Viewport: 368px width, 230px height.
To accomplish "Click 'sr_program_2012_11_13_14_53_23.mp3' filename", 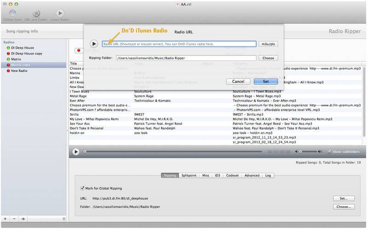I will coord(264,138).
